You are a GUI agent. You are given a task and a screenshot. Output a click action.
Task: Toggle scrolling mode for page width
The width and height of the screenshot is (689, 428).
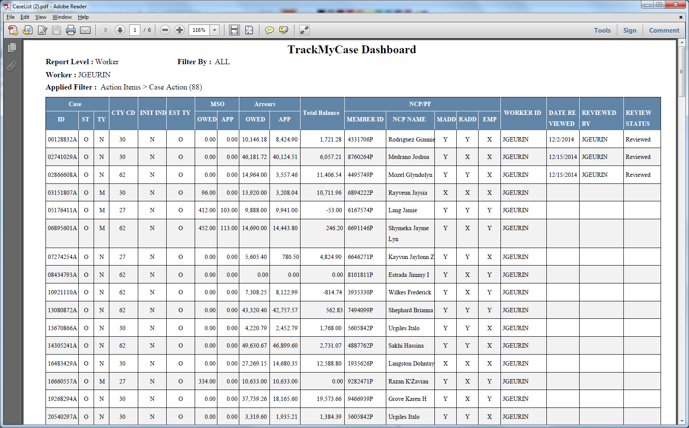click(x=234, y=30)
